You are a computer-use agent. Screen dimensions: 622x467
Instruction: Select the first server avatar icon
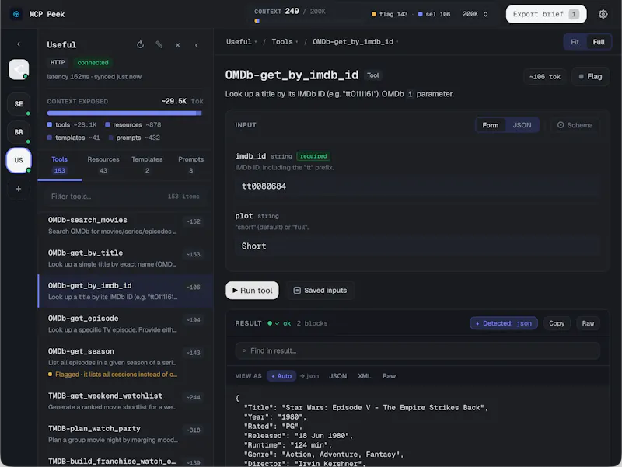click(19, 69)
